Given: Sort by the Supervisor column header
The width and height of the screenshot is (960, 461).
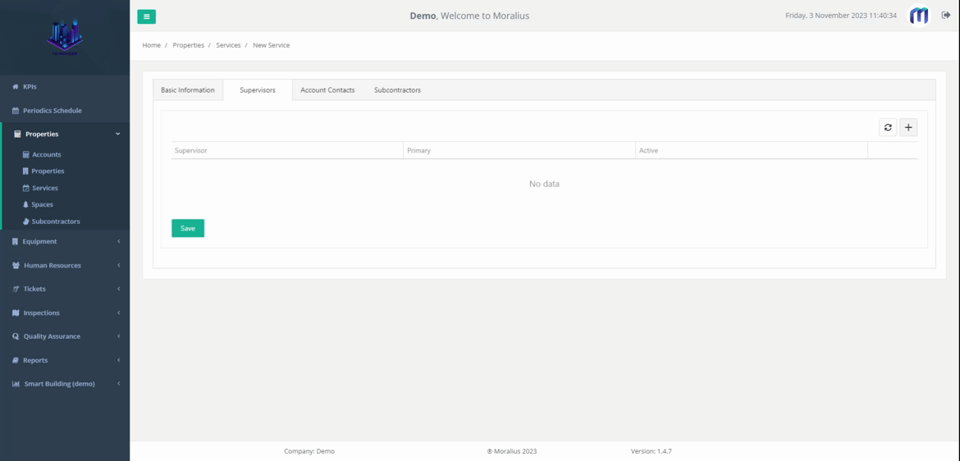Looking at the screenshot, I should (191, 151).
